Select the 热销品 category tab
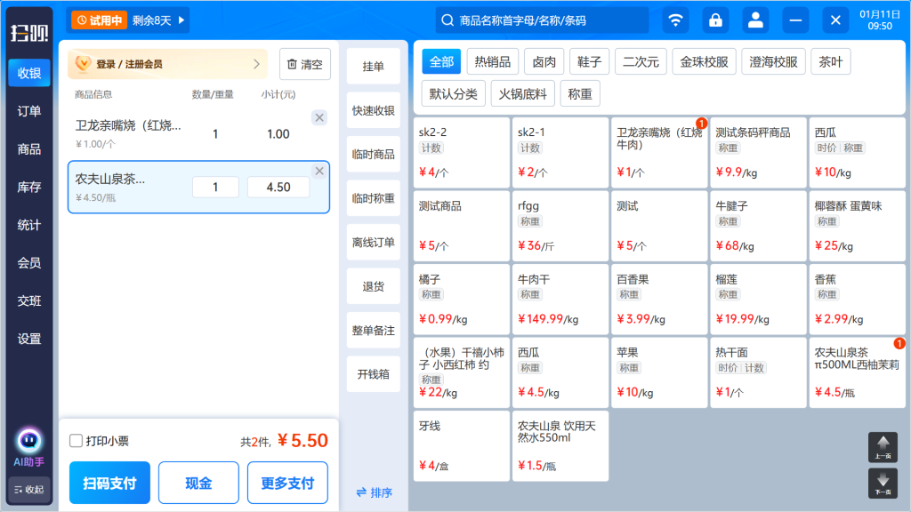 493,62
